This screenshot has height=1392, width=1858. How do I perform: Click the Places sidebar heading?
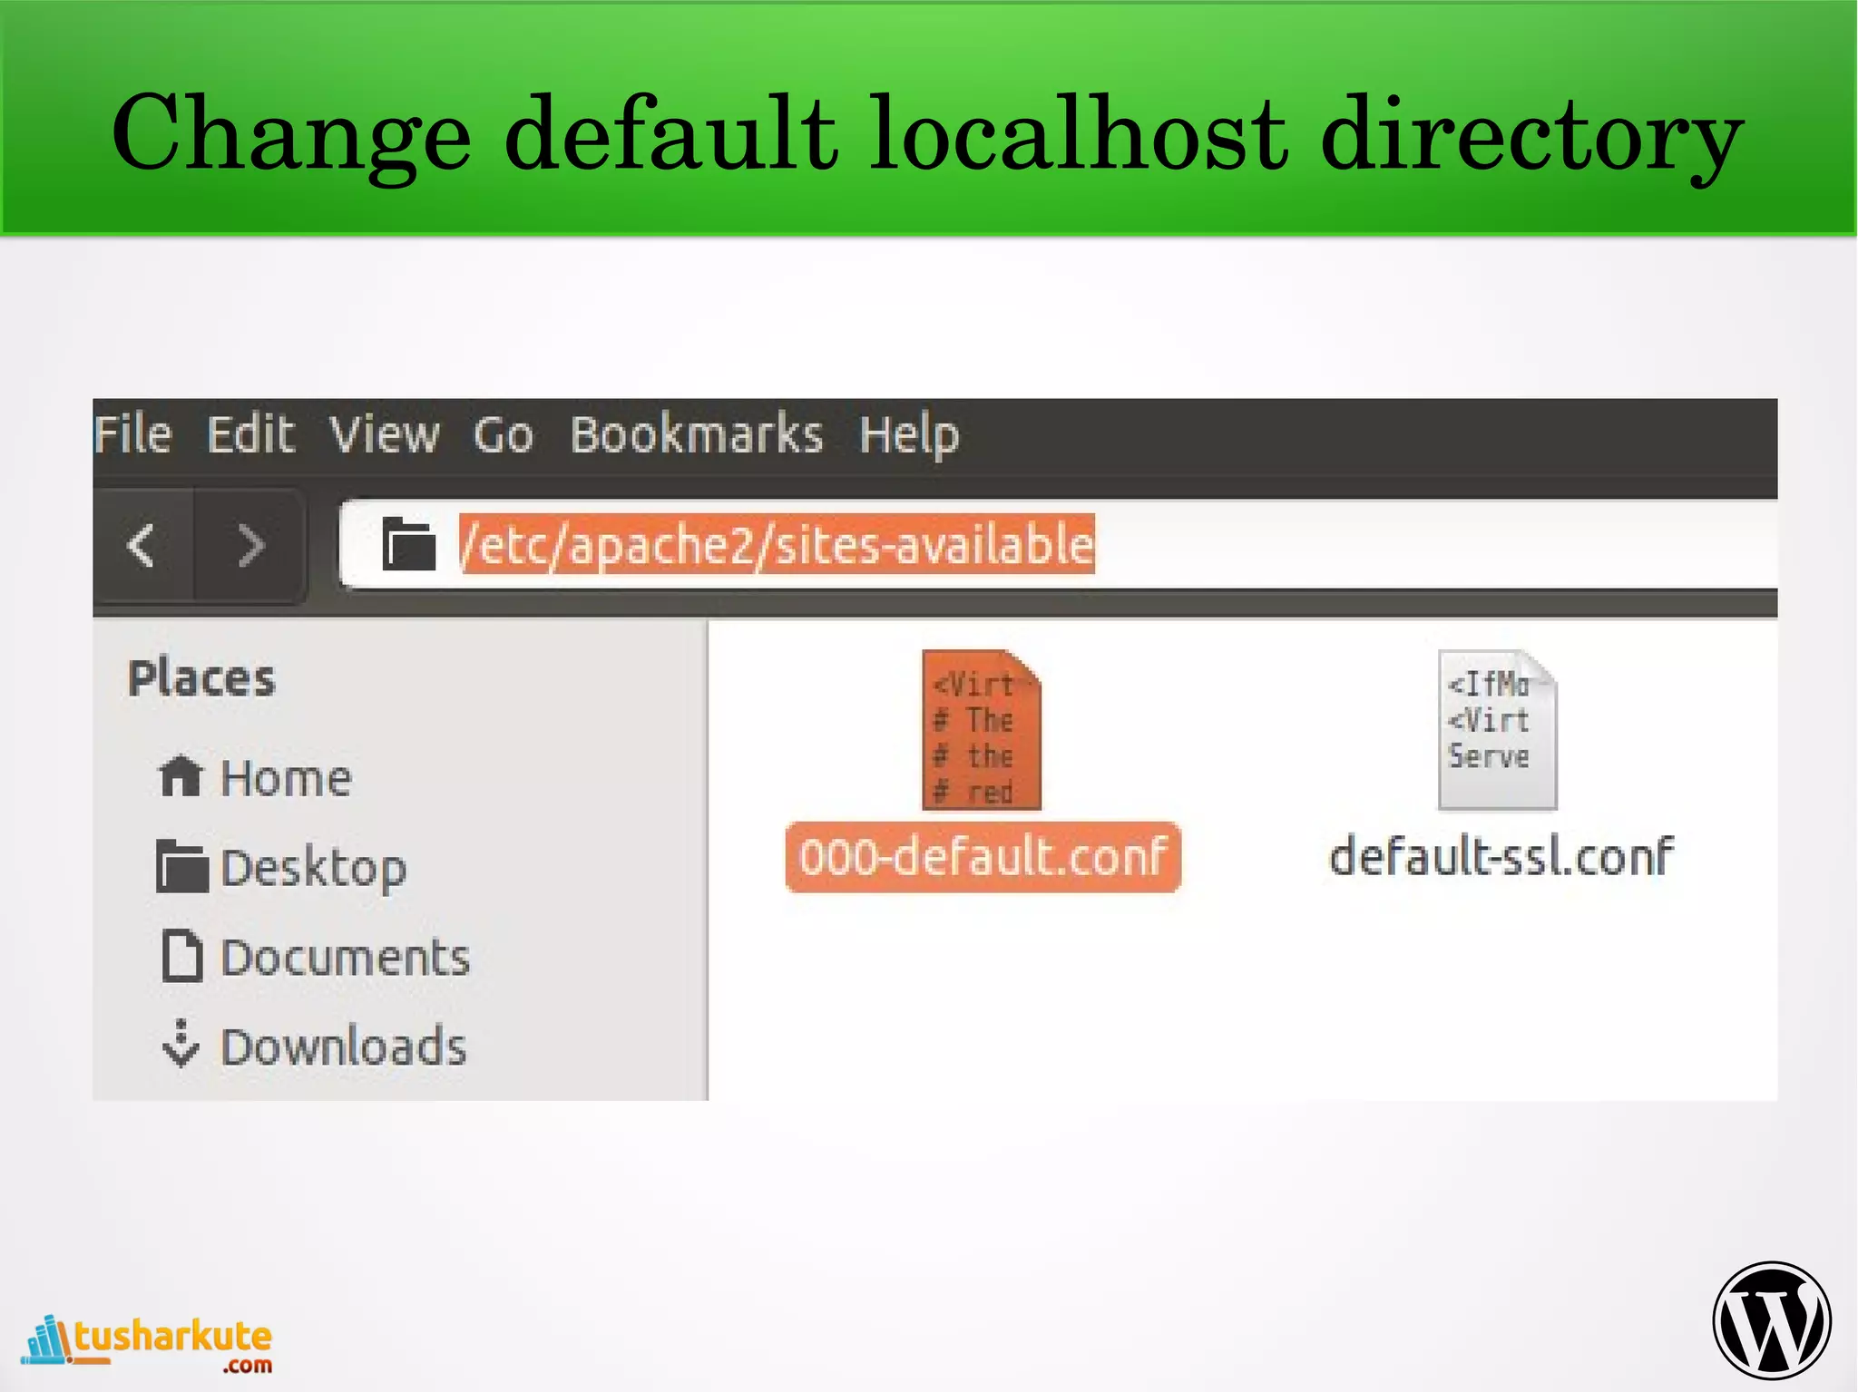coord(201,678)
